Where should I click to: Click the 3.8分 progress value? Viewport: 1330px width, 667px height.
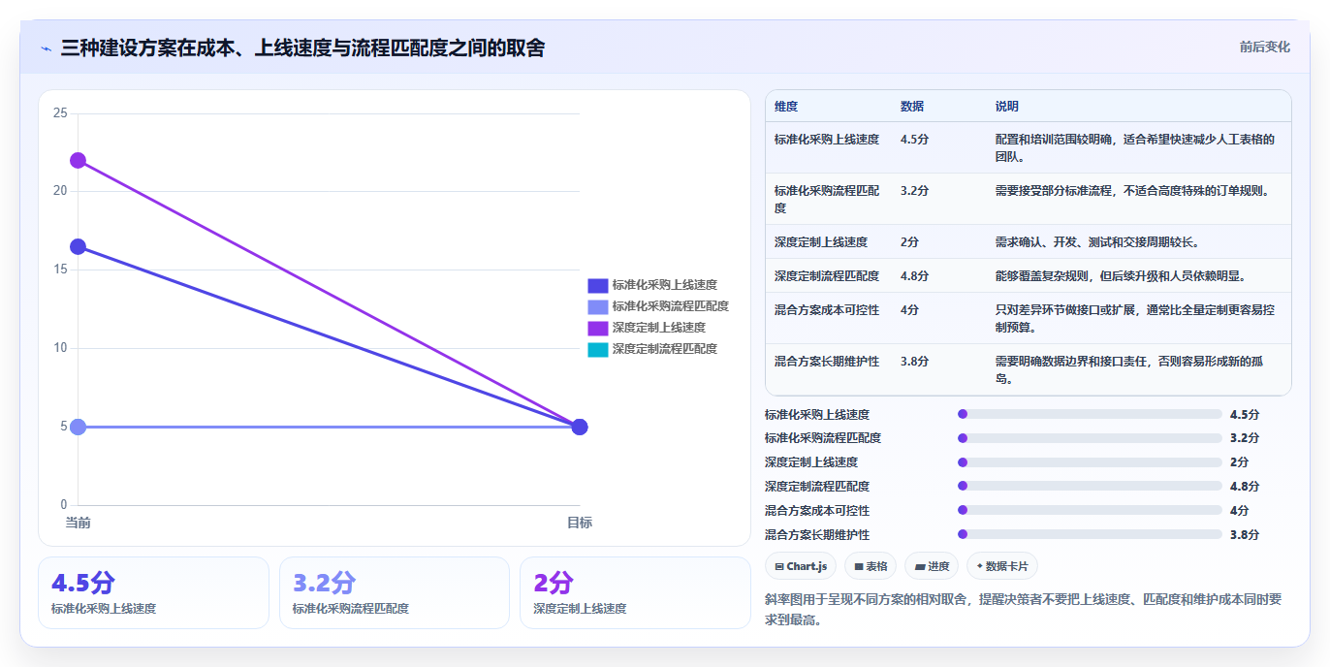point(1245,534)
